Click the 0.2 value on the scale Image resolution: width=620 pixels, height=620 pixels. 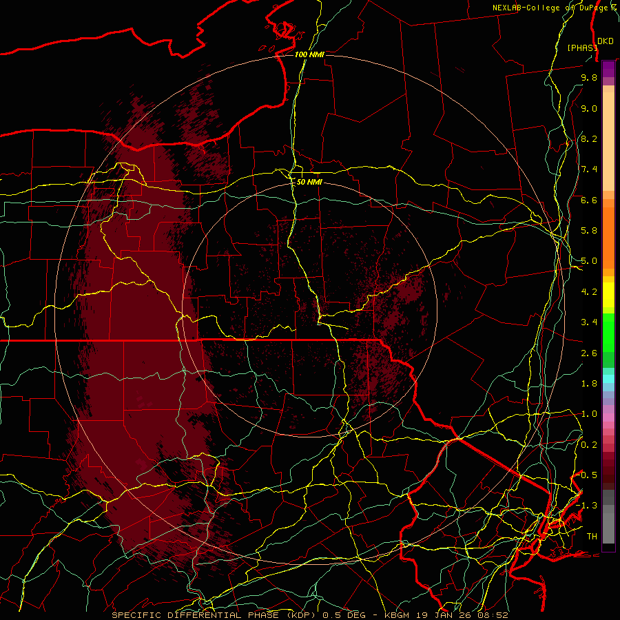tap(589, 445)
